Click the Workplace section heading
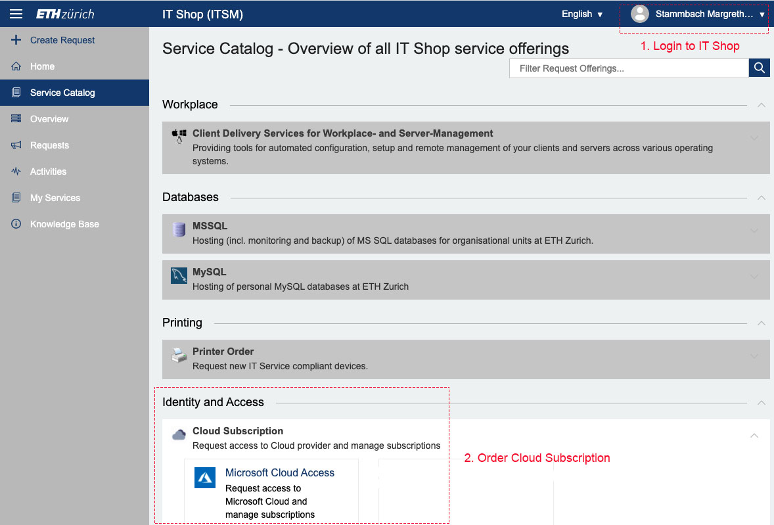Screen dimensions: 774x525 click(x=190, y=104)
